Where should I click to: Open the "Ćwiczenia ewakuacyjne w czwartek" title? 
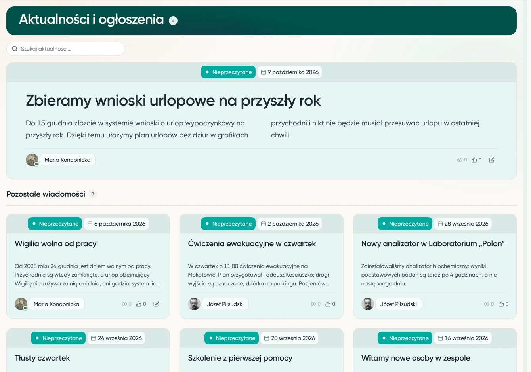pyautogui.click(x=252, y=244)
